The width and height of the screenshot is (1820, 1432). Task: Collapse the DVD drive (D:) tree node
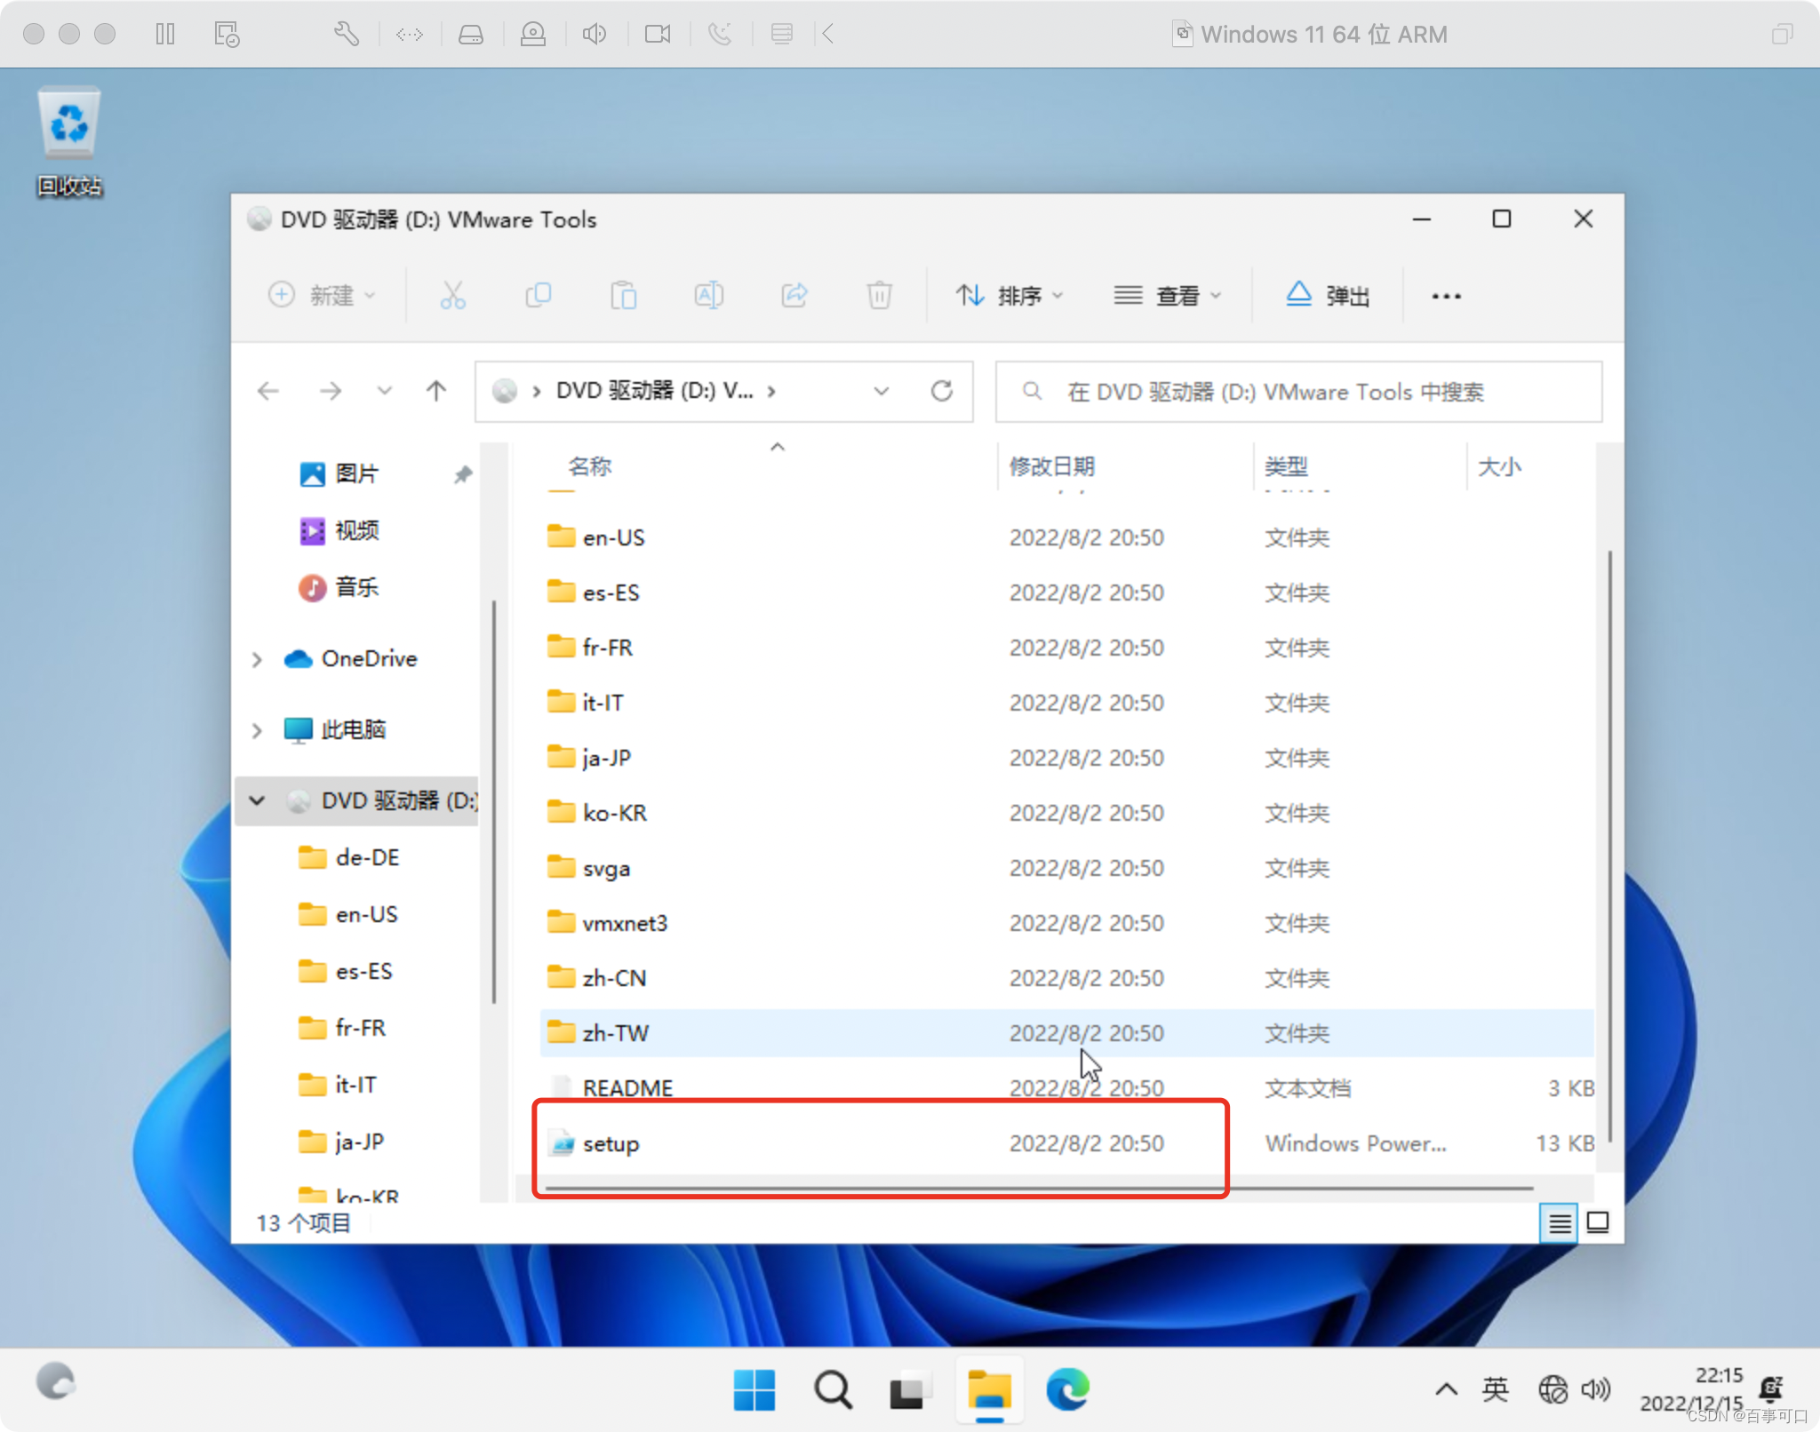pyautogui.click(x=257, y=800)
